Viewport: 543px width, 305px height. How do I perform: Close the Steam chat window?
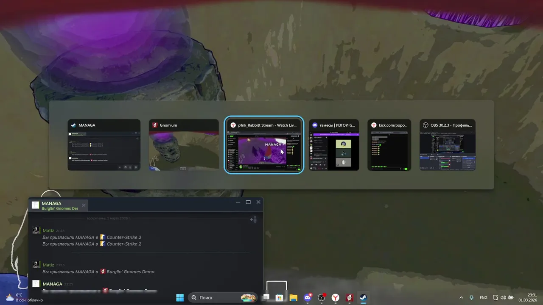click(x=258, y=202)
